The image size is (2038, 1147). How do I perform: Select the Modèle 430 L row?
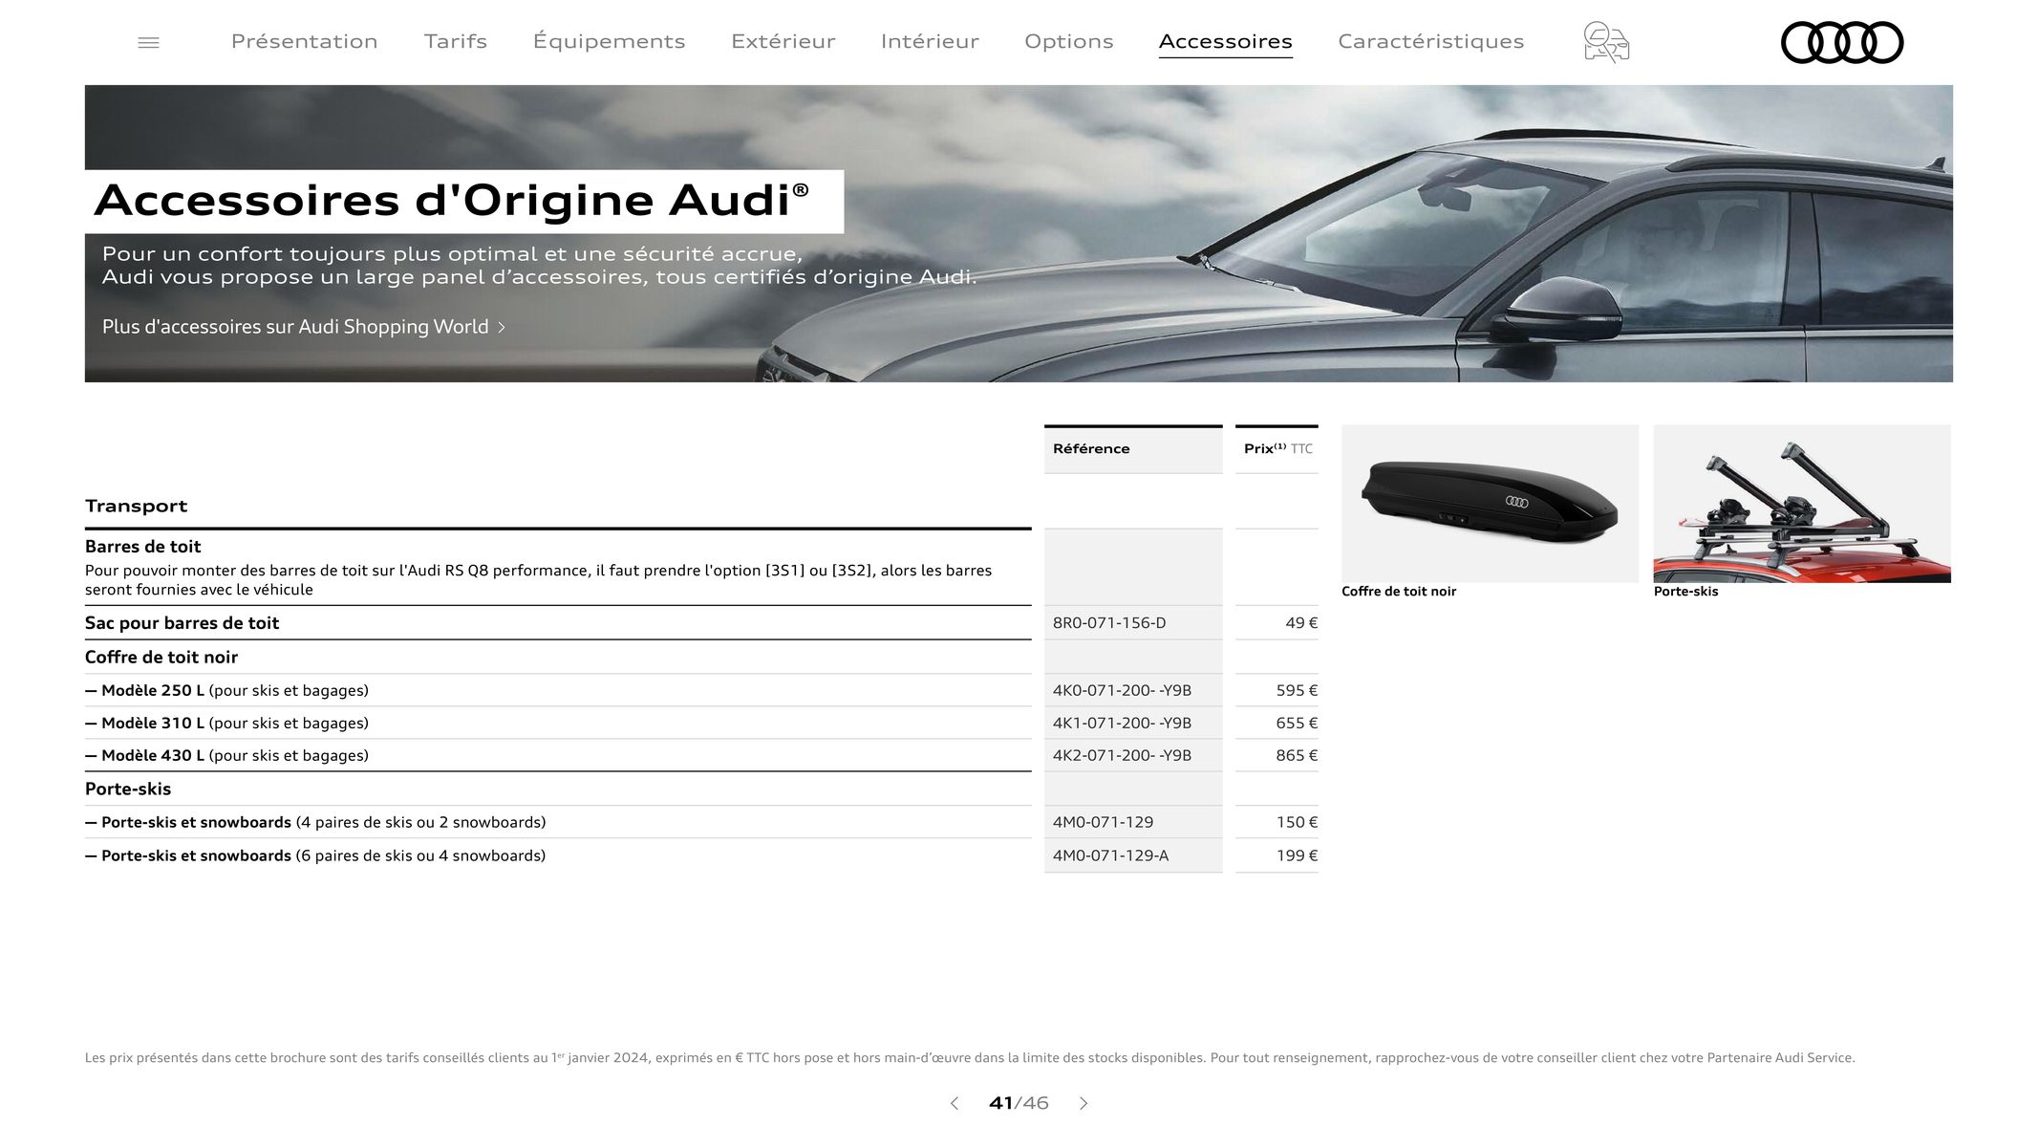[x=701, y=755]
